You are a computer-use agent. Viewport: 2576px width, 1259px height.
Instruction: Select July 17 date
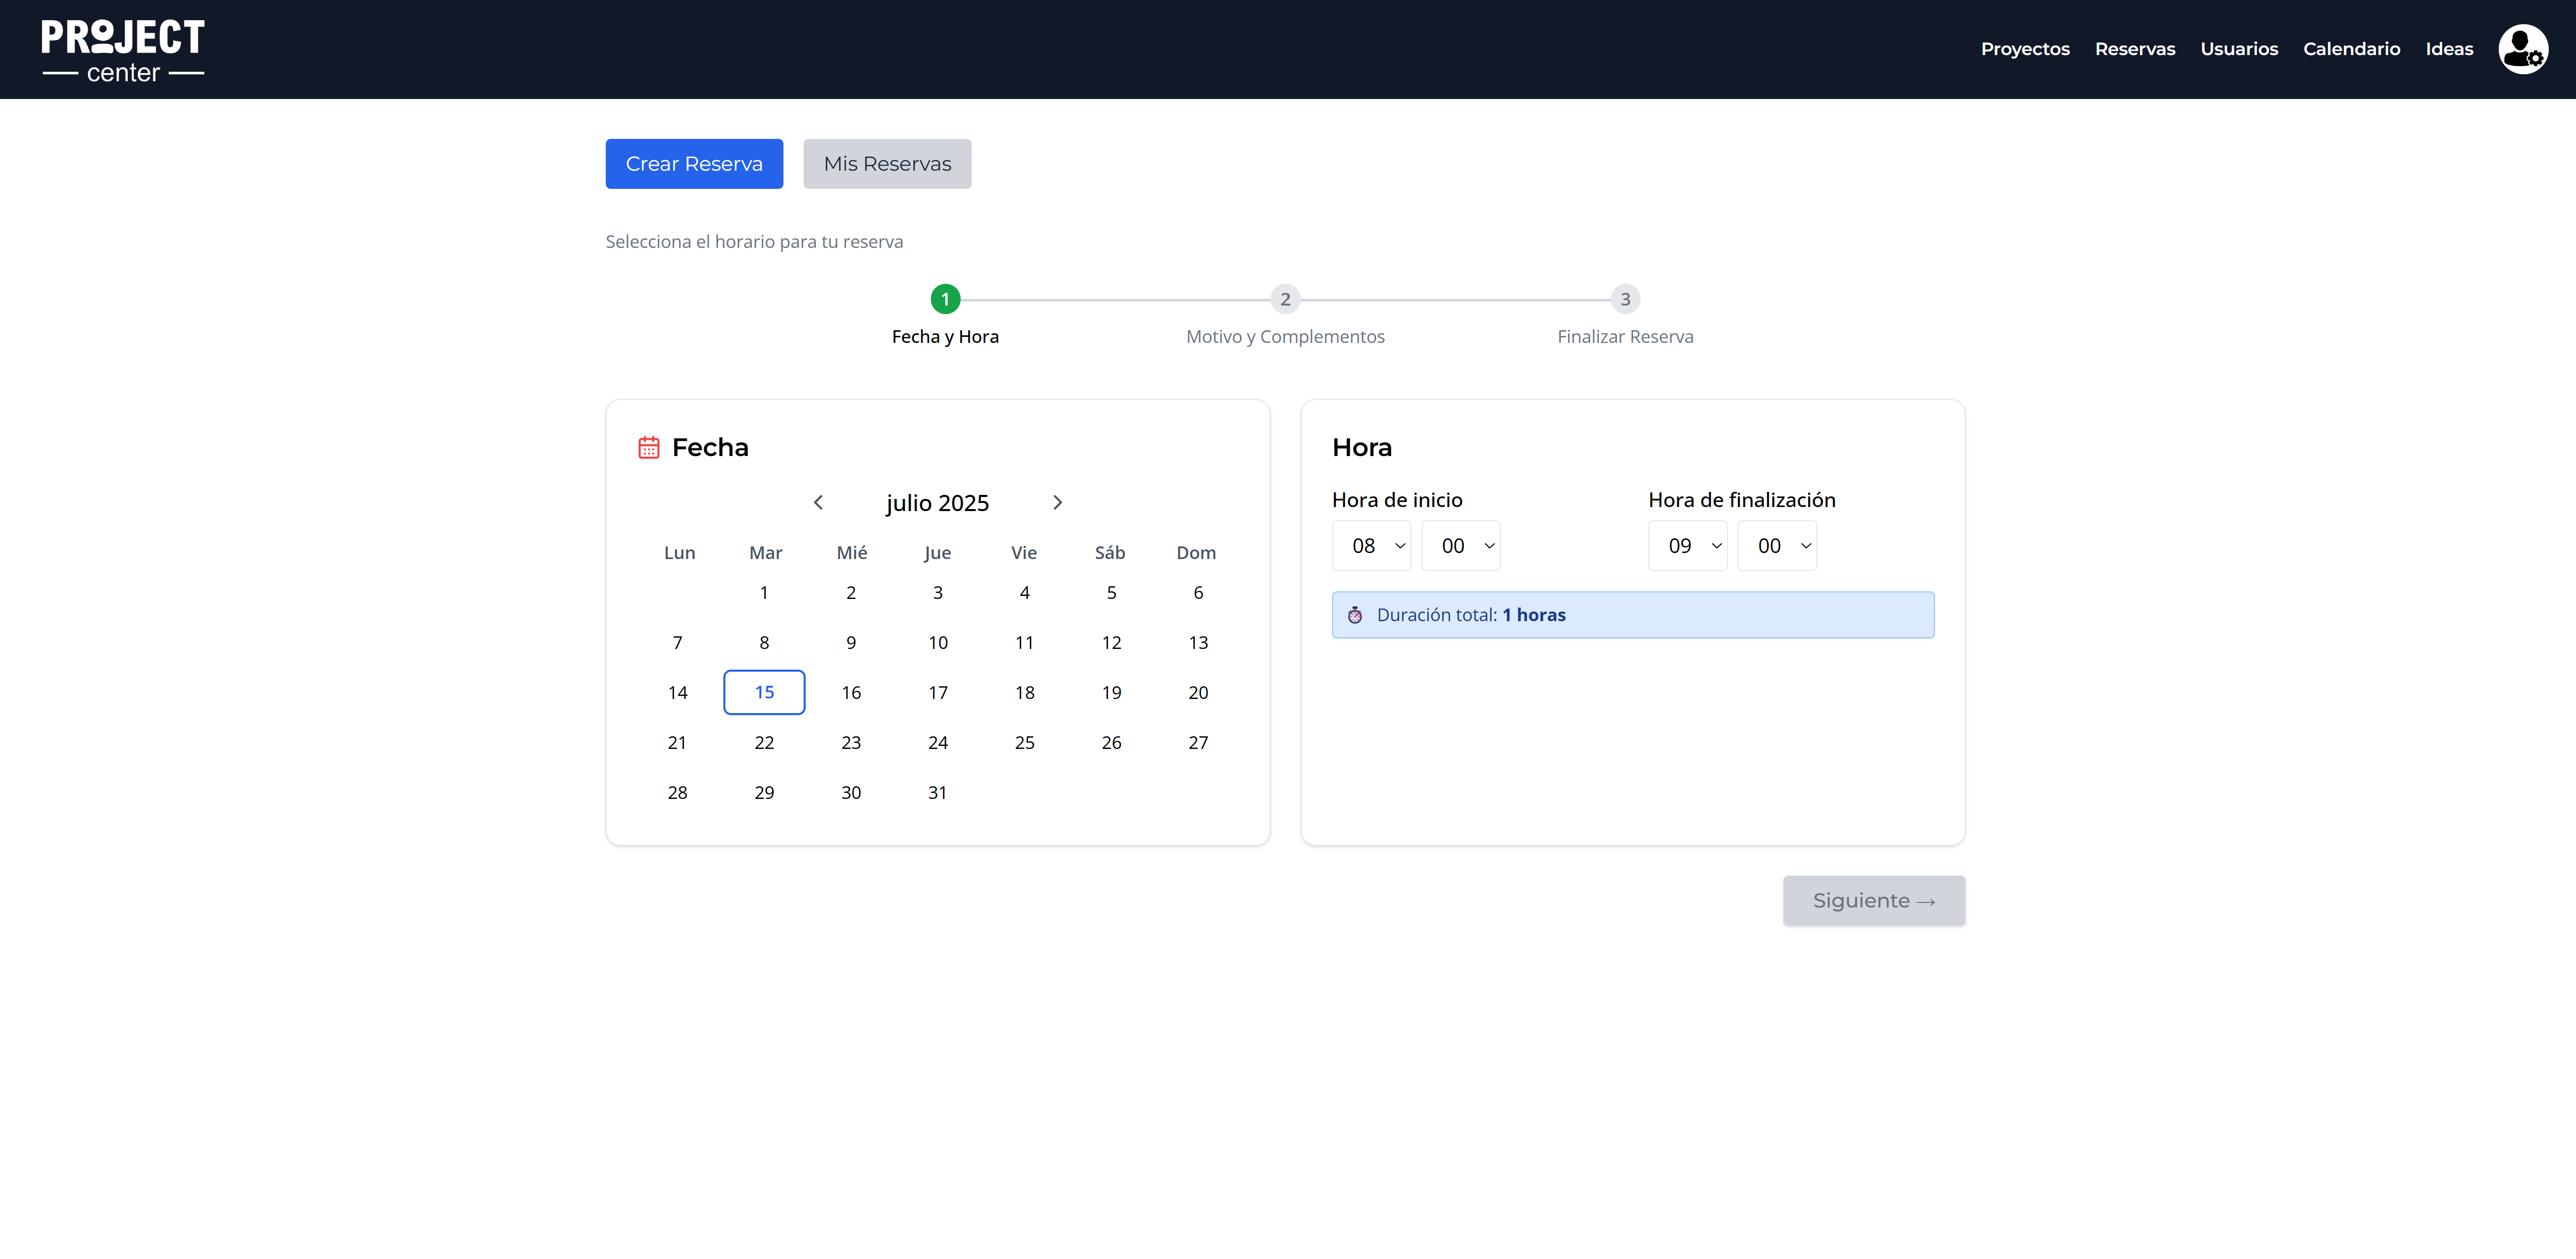coord(938,692)
